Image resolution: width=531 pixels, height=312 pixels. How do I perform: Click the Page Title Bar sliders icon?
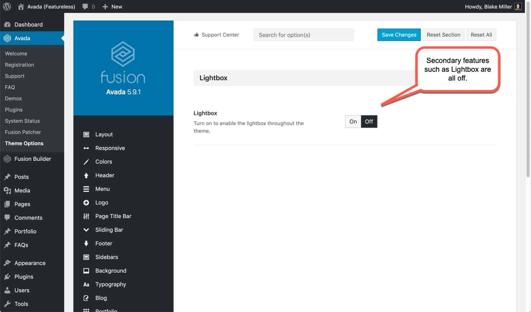[86, 216]
